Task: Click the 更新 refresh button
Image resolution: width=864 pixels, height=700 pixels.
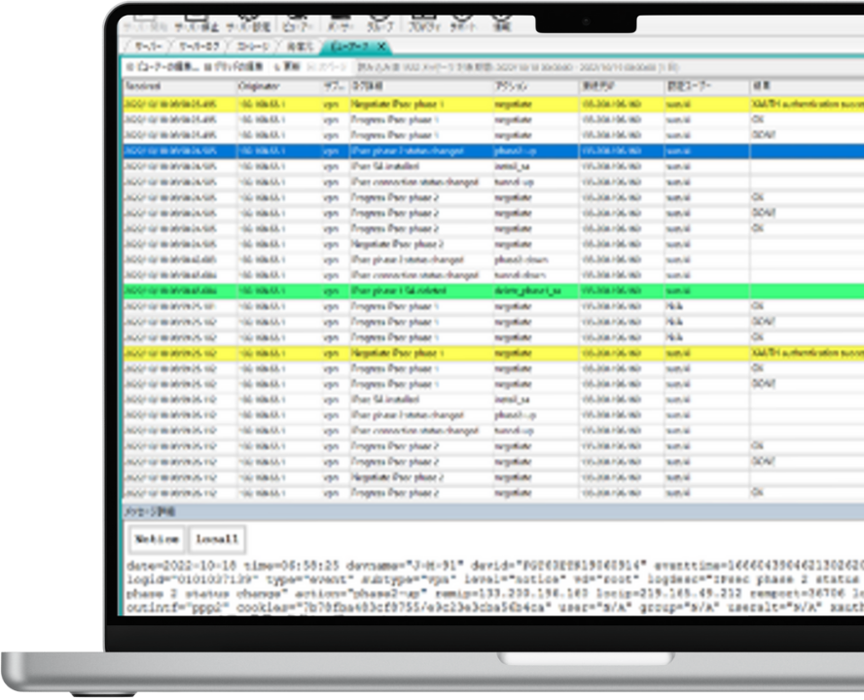Action: point(286,67)
